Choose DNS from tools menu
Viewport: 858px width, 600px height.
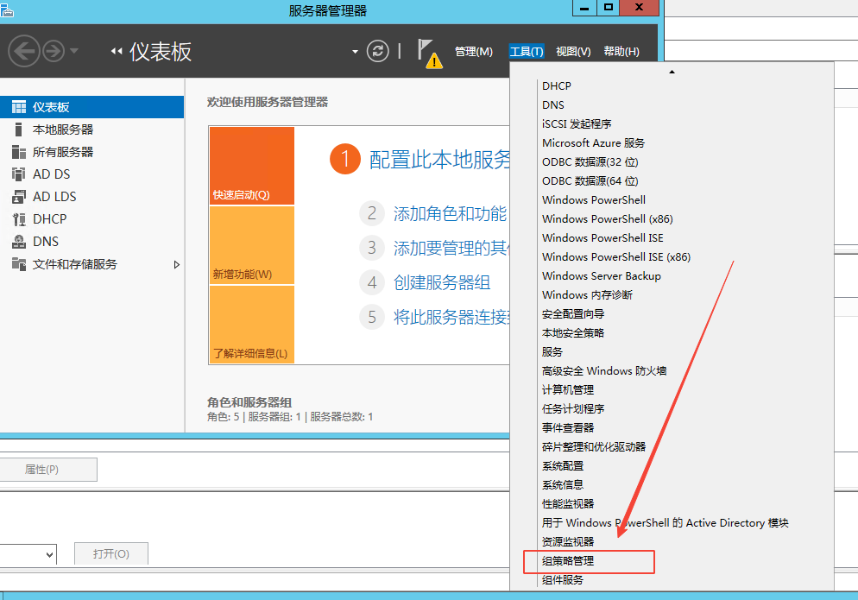[552, 105]
